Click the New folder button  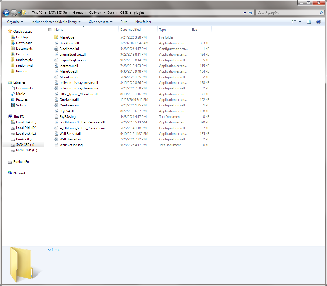(143, 22)
